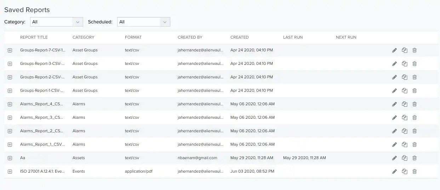Click the Jun 03 2020, 08:52 PM date
Image resolution: width=440 pixels, height=190 pixels.
coord(252,171)
